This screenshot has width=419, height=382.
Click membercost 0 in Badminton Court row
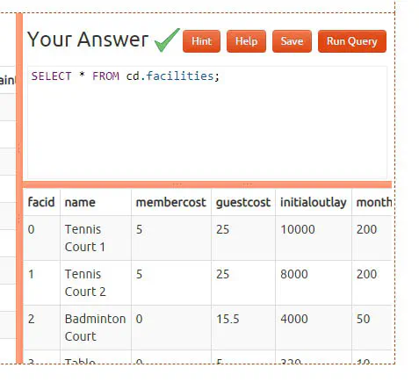pyautogui.click(x=139, y=319)
